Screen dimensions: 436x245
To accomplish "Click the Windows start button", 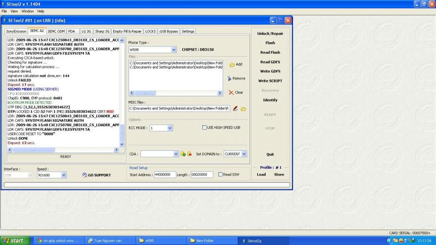I will (x=15, y=241).
